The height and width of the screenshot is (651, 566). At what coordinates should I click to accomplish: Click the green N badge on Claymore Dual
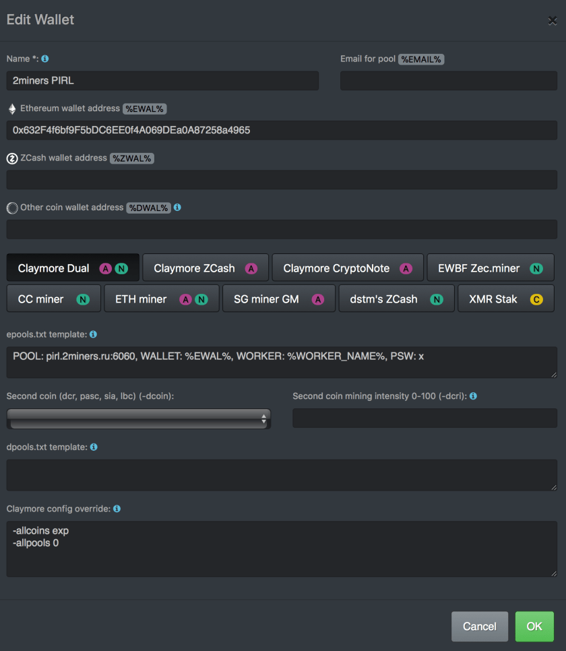[x=121, y=269]
